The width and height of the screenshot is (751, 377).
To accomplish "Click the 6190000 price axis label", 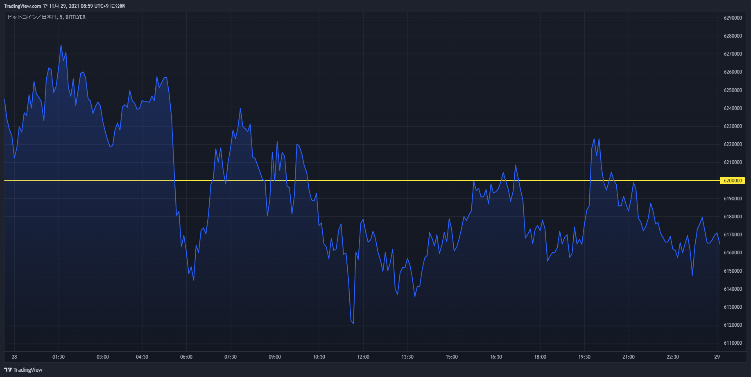I will tap(733, 199).
